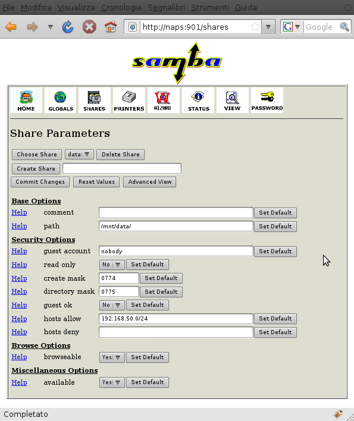This screenshot has width=354, height=421.
Task: Click the guest account field
Action: (176, 251)
